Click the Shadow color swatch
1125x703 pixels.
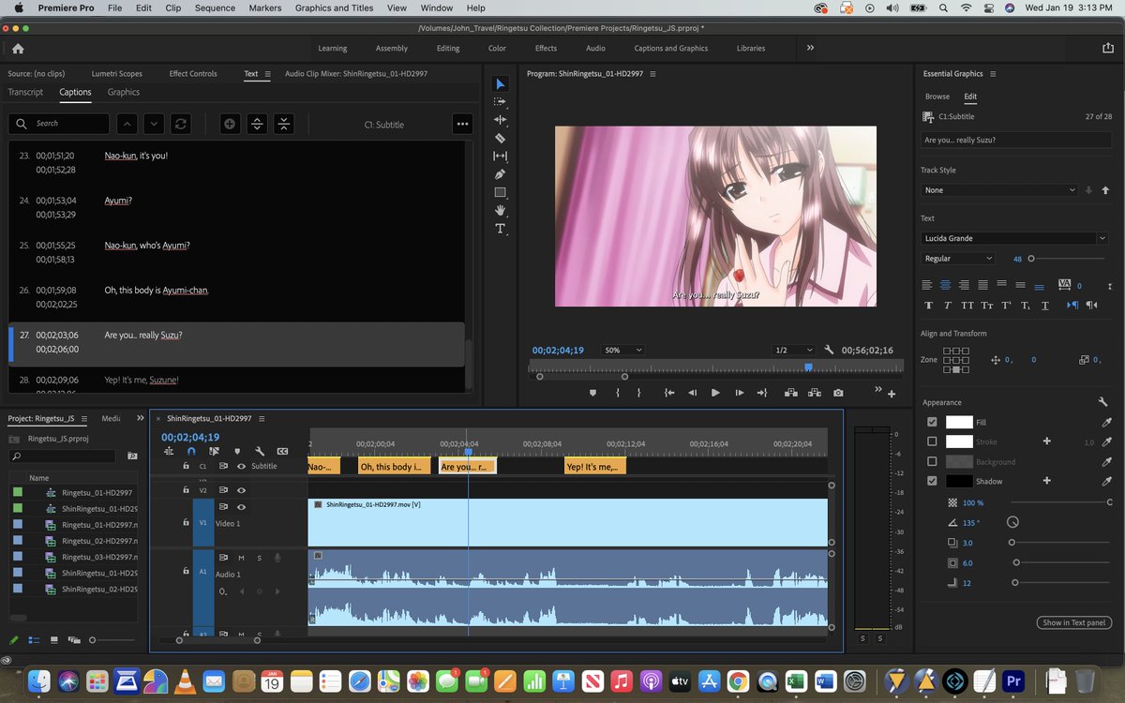tap(959, 481)
